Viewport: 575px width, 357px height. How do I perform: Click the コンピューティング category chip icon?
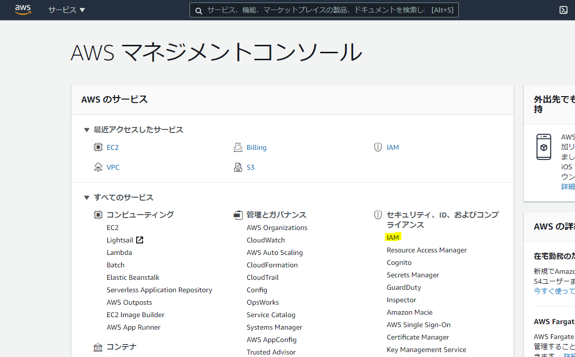[x=98, y=215]
